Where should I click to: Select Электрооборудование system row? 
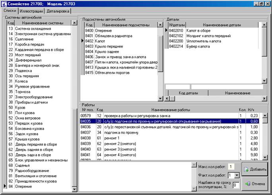[x=34, y=97]
